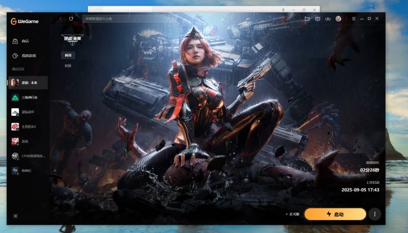
Task: Select 星际战甲 game entry
Action: [x=28, y=112]
